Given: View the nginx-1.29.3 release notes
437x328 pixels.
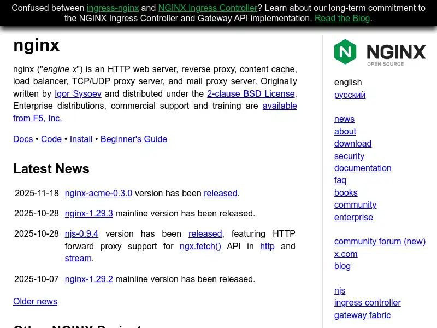Looking at the screenshot, I should (x=88, y=213).
